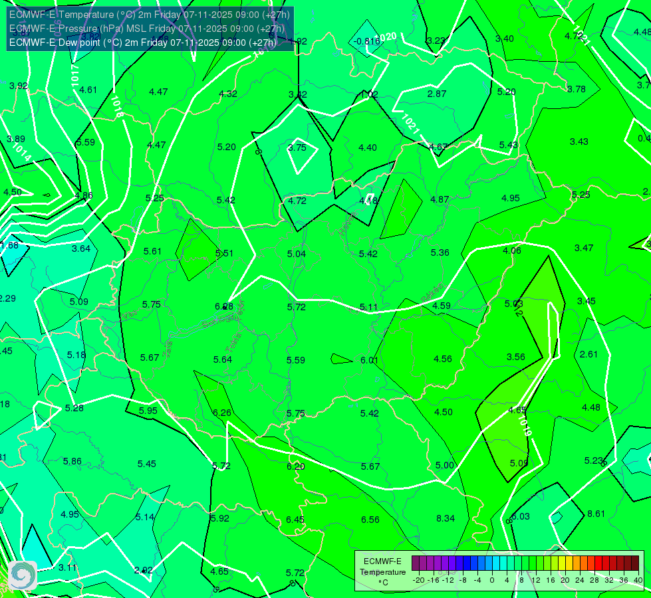Click the 1017 isobar label
Screen dimensions: 651x598
[x=74, y=75]
